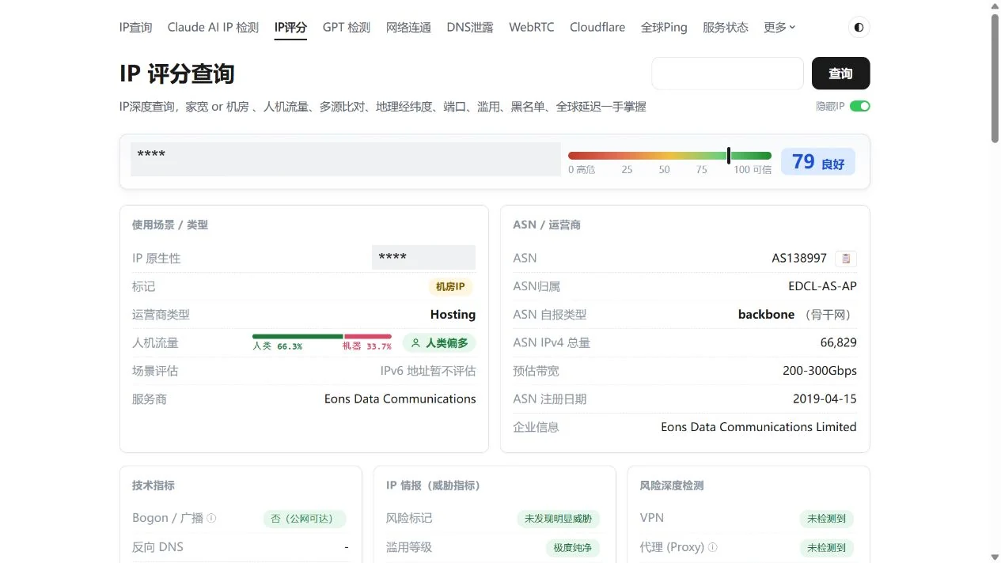The image size is (1001, 563).
Task: Click the masked IP 原生性 value
Action: [424, 258]
